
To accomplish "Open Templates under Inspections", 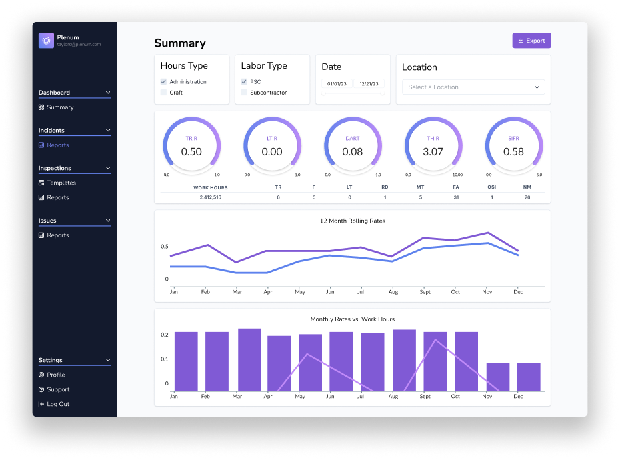I will pyautogui.click(x=57, y=183).
